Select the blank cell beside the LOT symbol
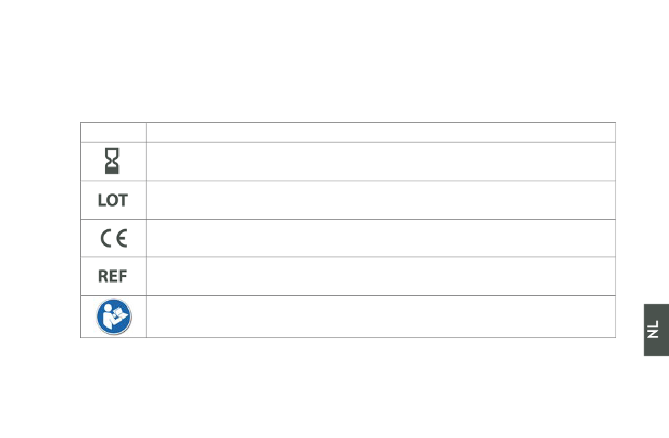Viewport: 669px width, 438px height. (x=380, y=200)
